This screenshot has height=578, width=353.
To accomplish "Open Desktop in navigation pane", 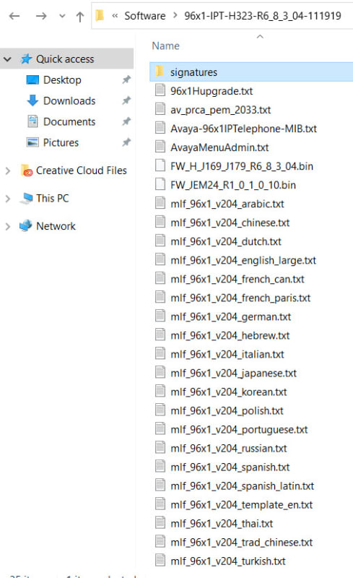I will (x=62, y=80).
